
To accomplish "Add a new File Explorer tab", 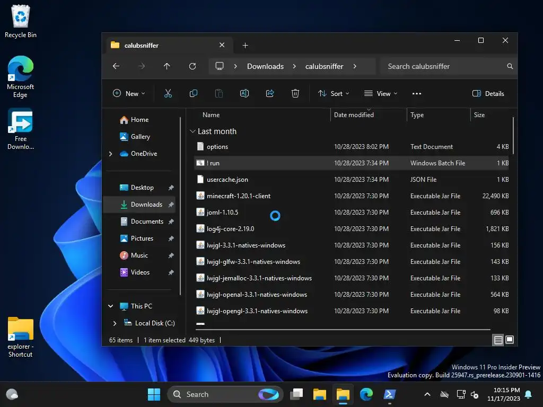I will coord(245,46).
